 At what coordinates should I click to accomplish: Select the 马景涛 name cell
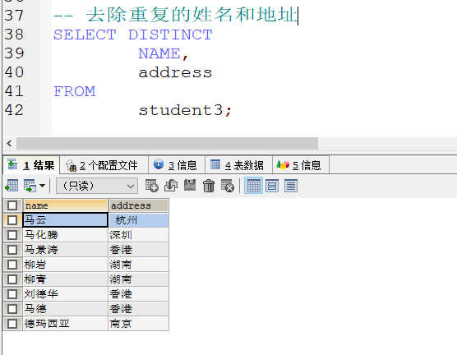point(65,250)
